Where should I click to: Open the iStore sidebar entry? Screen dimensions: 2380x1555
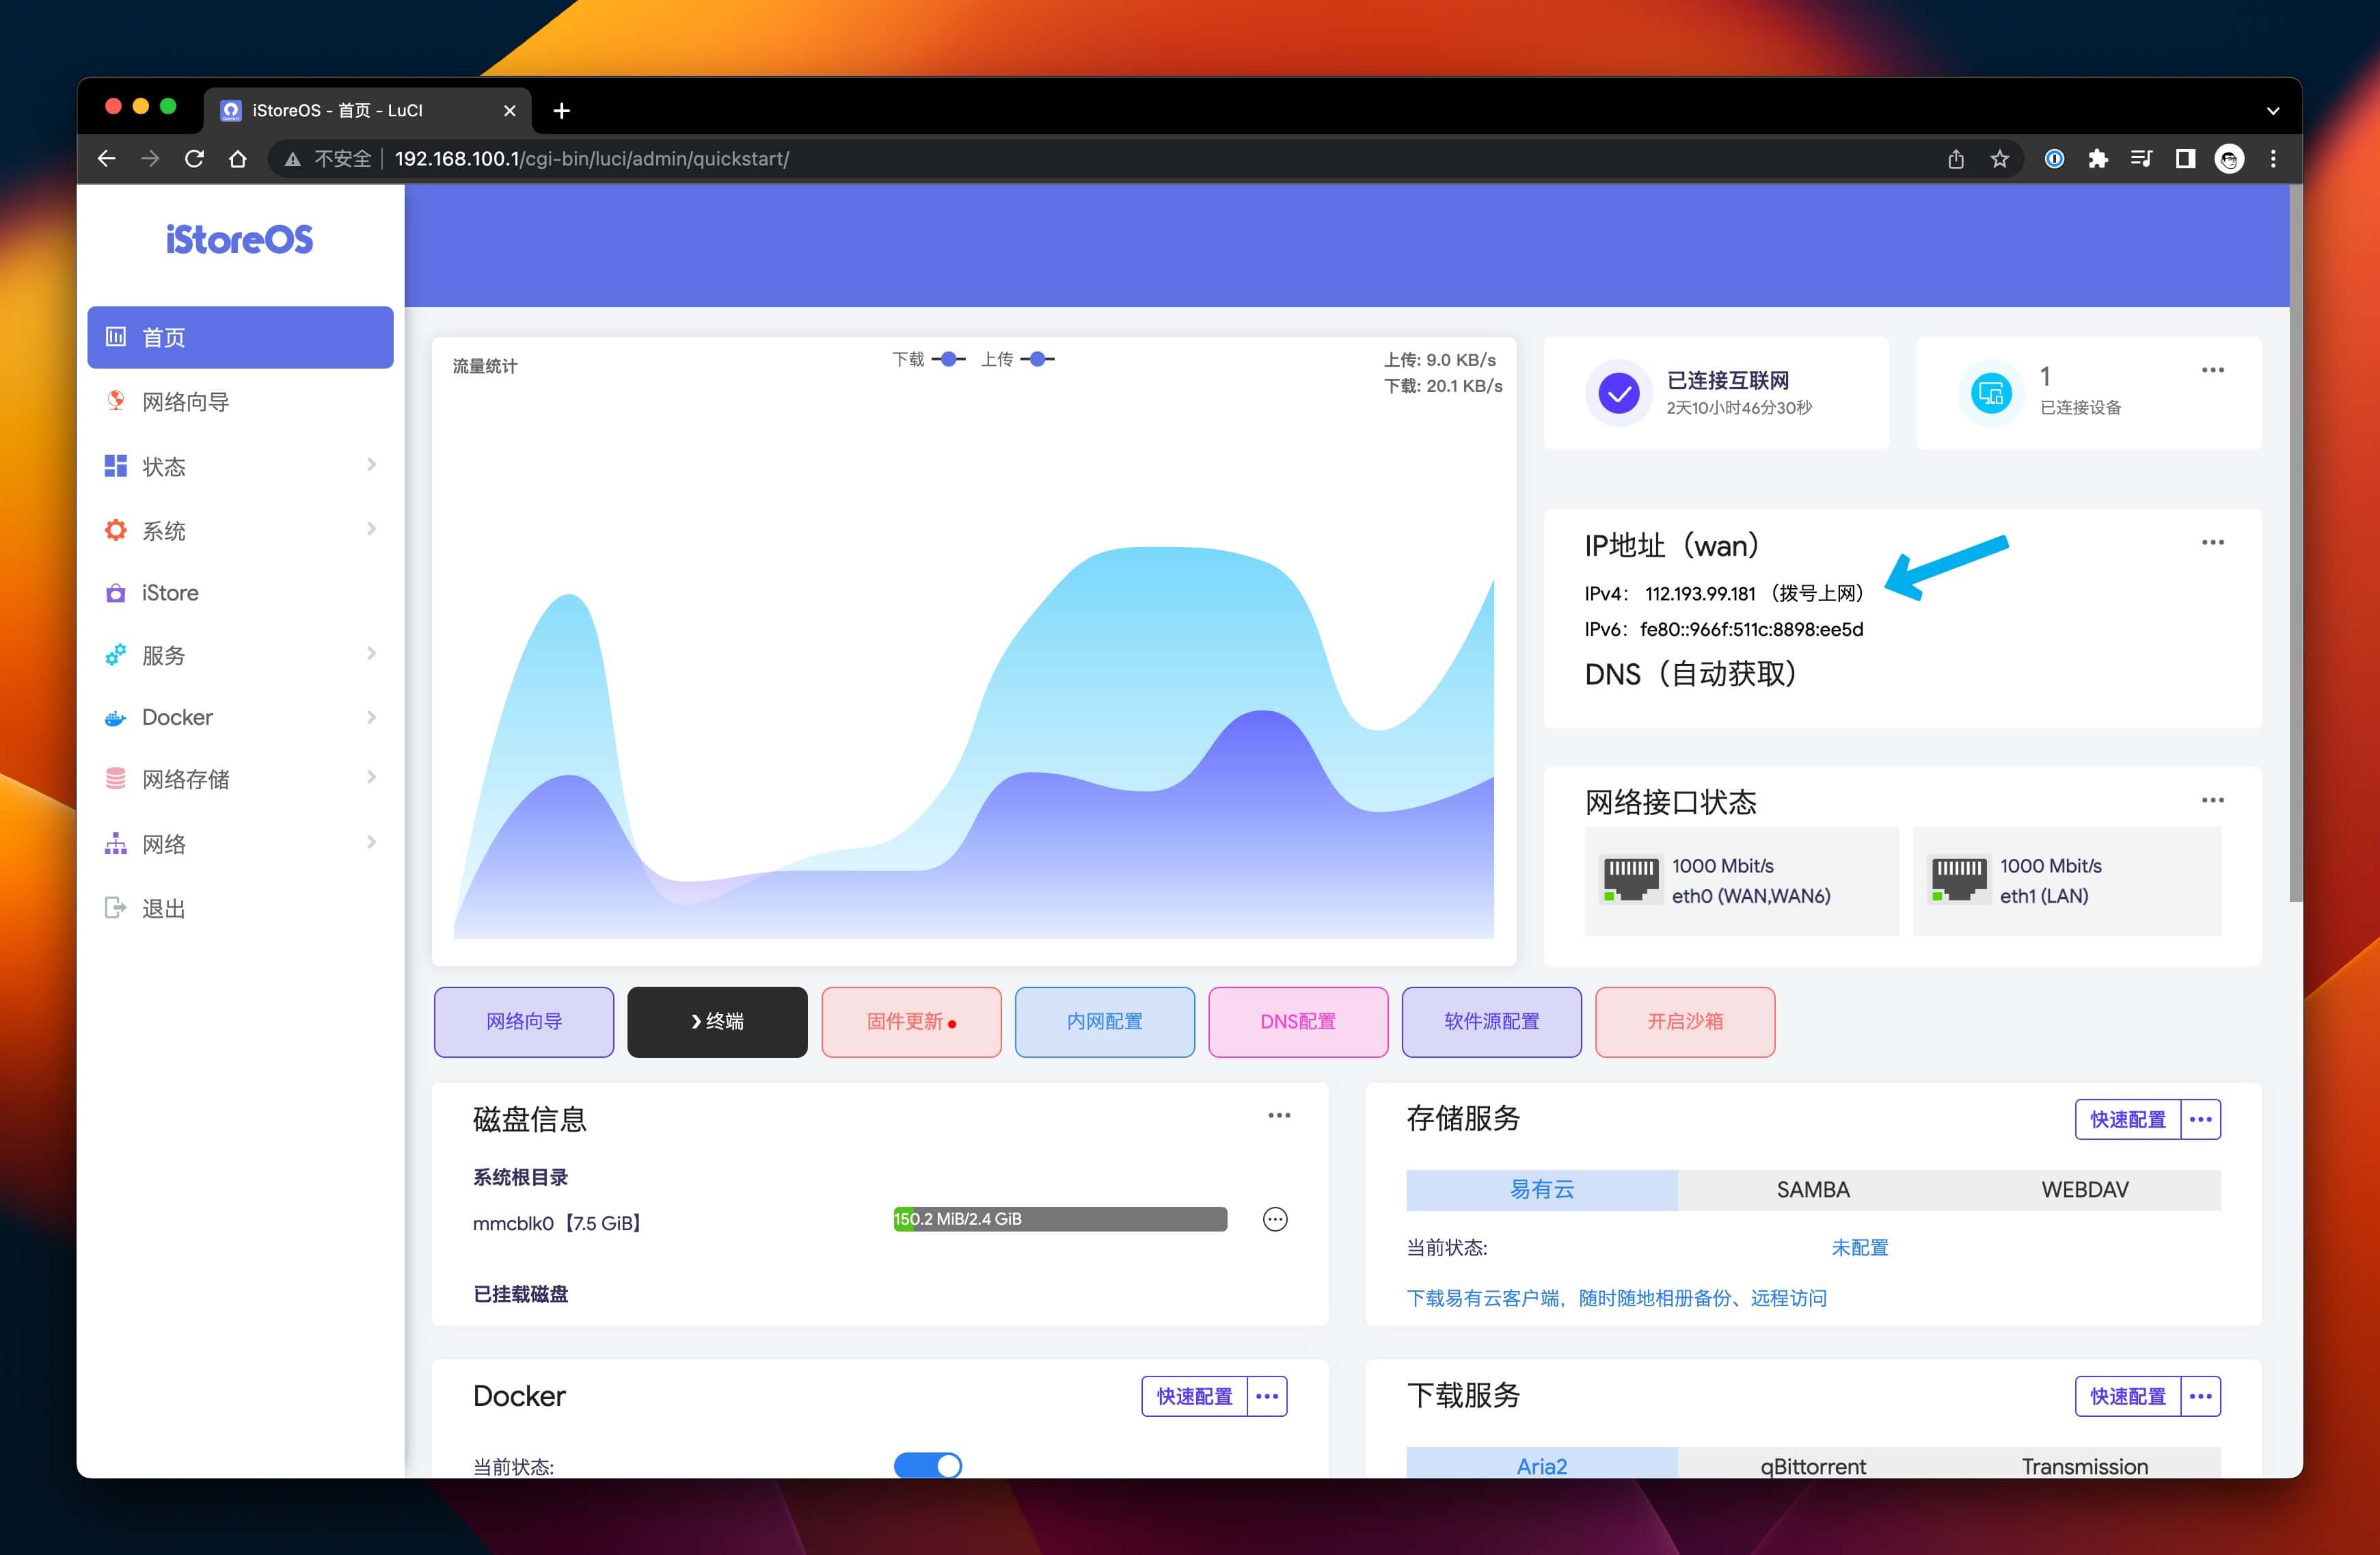[240, 592]
